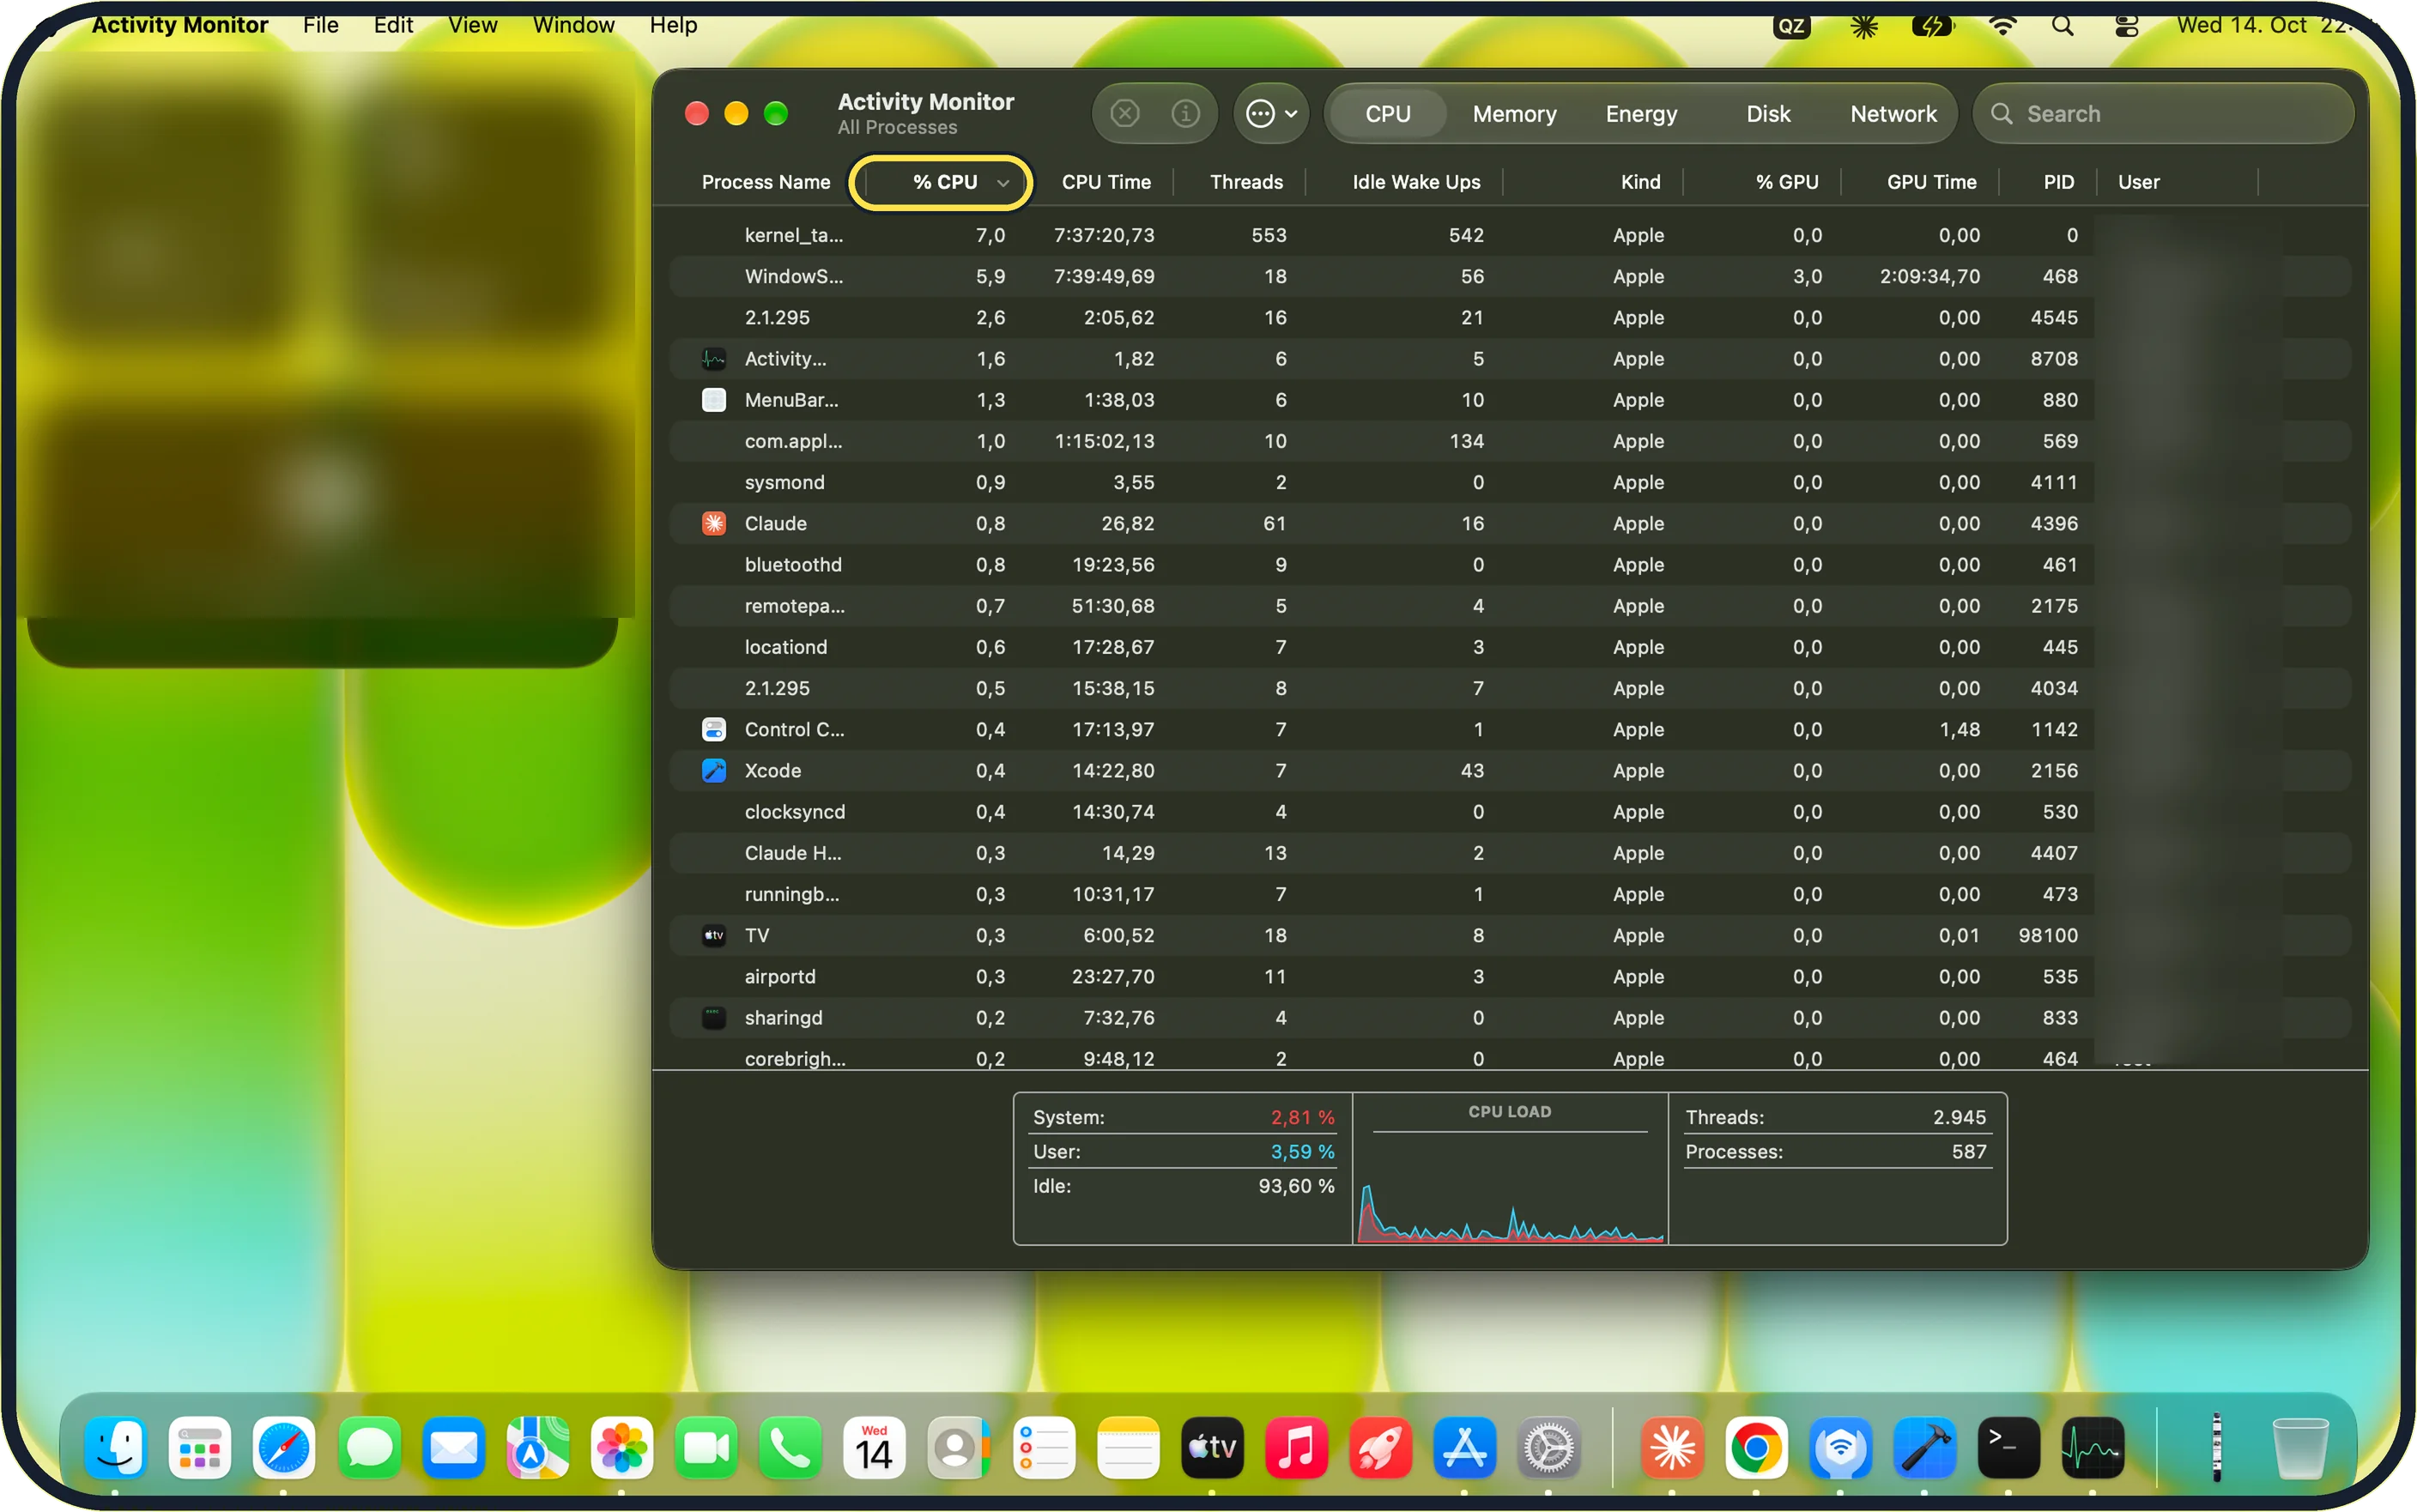Switch to the Energy tab
2417x1512 pixels.
1641,114
